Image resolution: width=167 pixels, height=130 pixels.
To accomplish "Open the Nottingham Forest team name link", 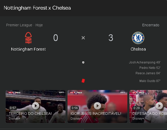I will tap(28, 49).
